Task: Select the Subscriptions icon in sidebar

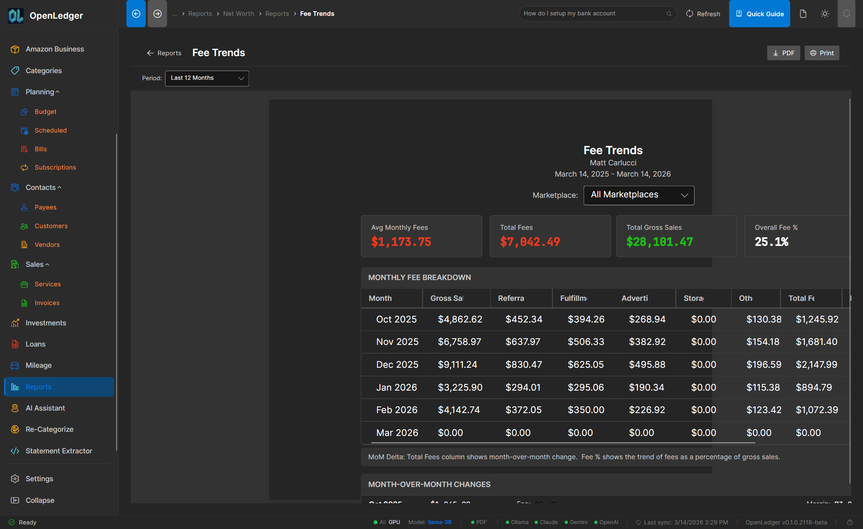Action: coord(25,167)
